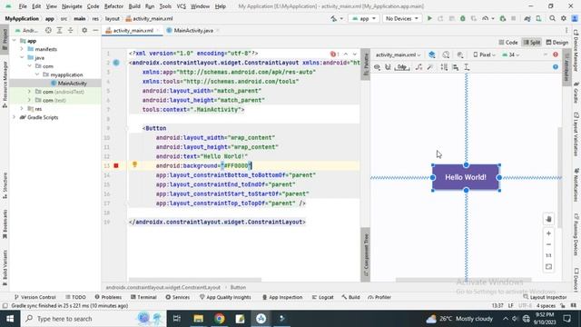Click the intention lightbulb on line 13
This screenshot has width=581, height=327.
[x=135, y=164]
